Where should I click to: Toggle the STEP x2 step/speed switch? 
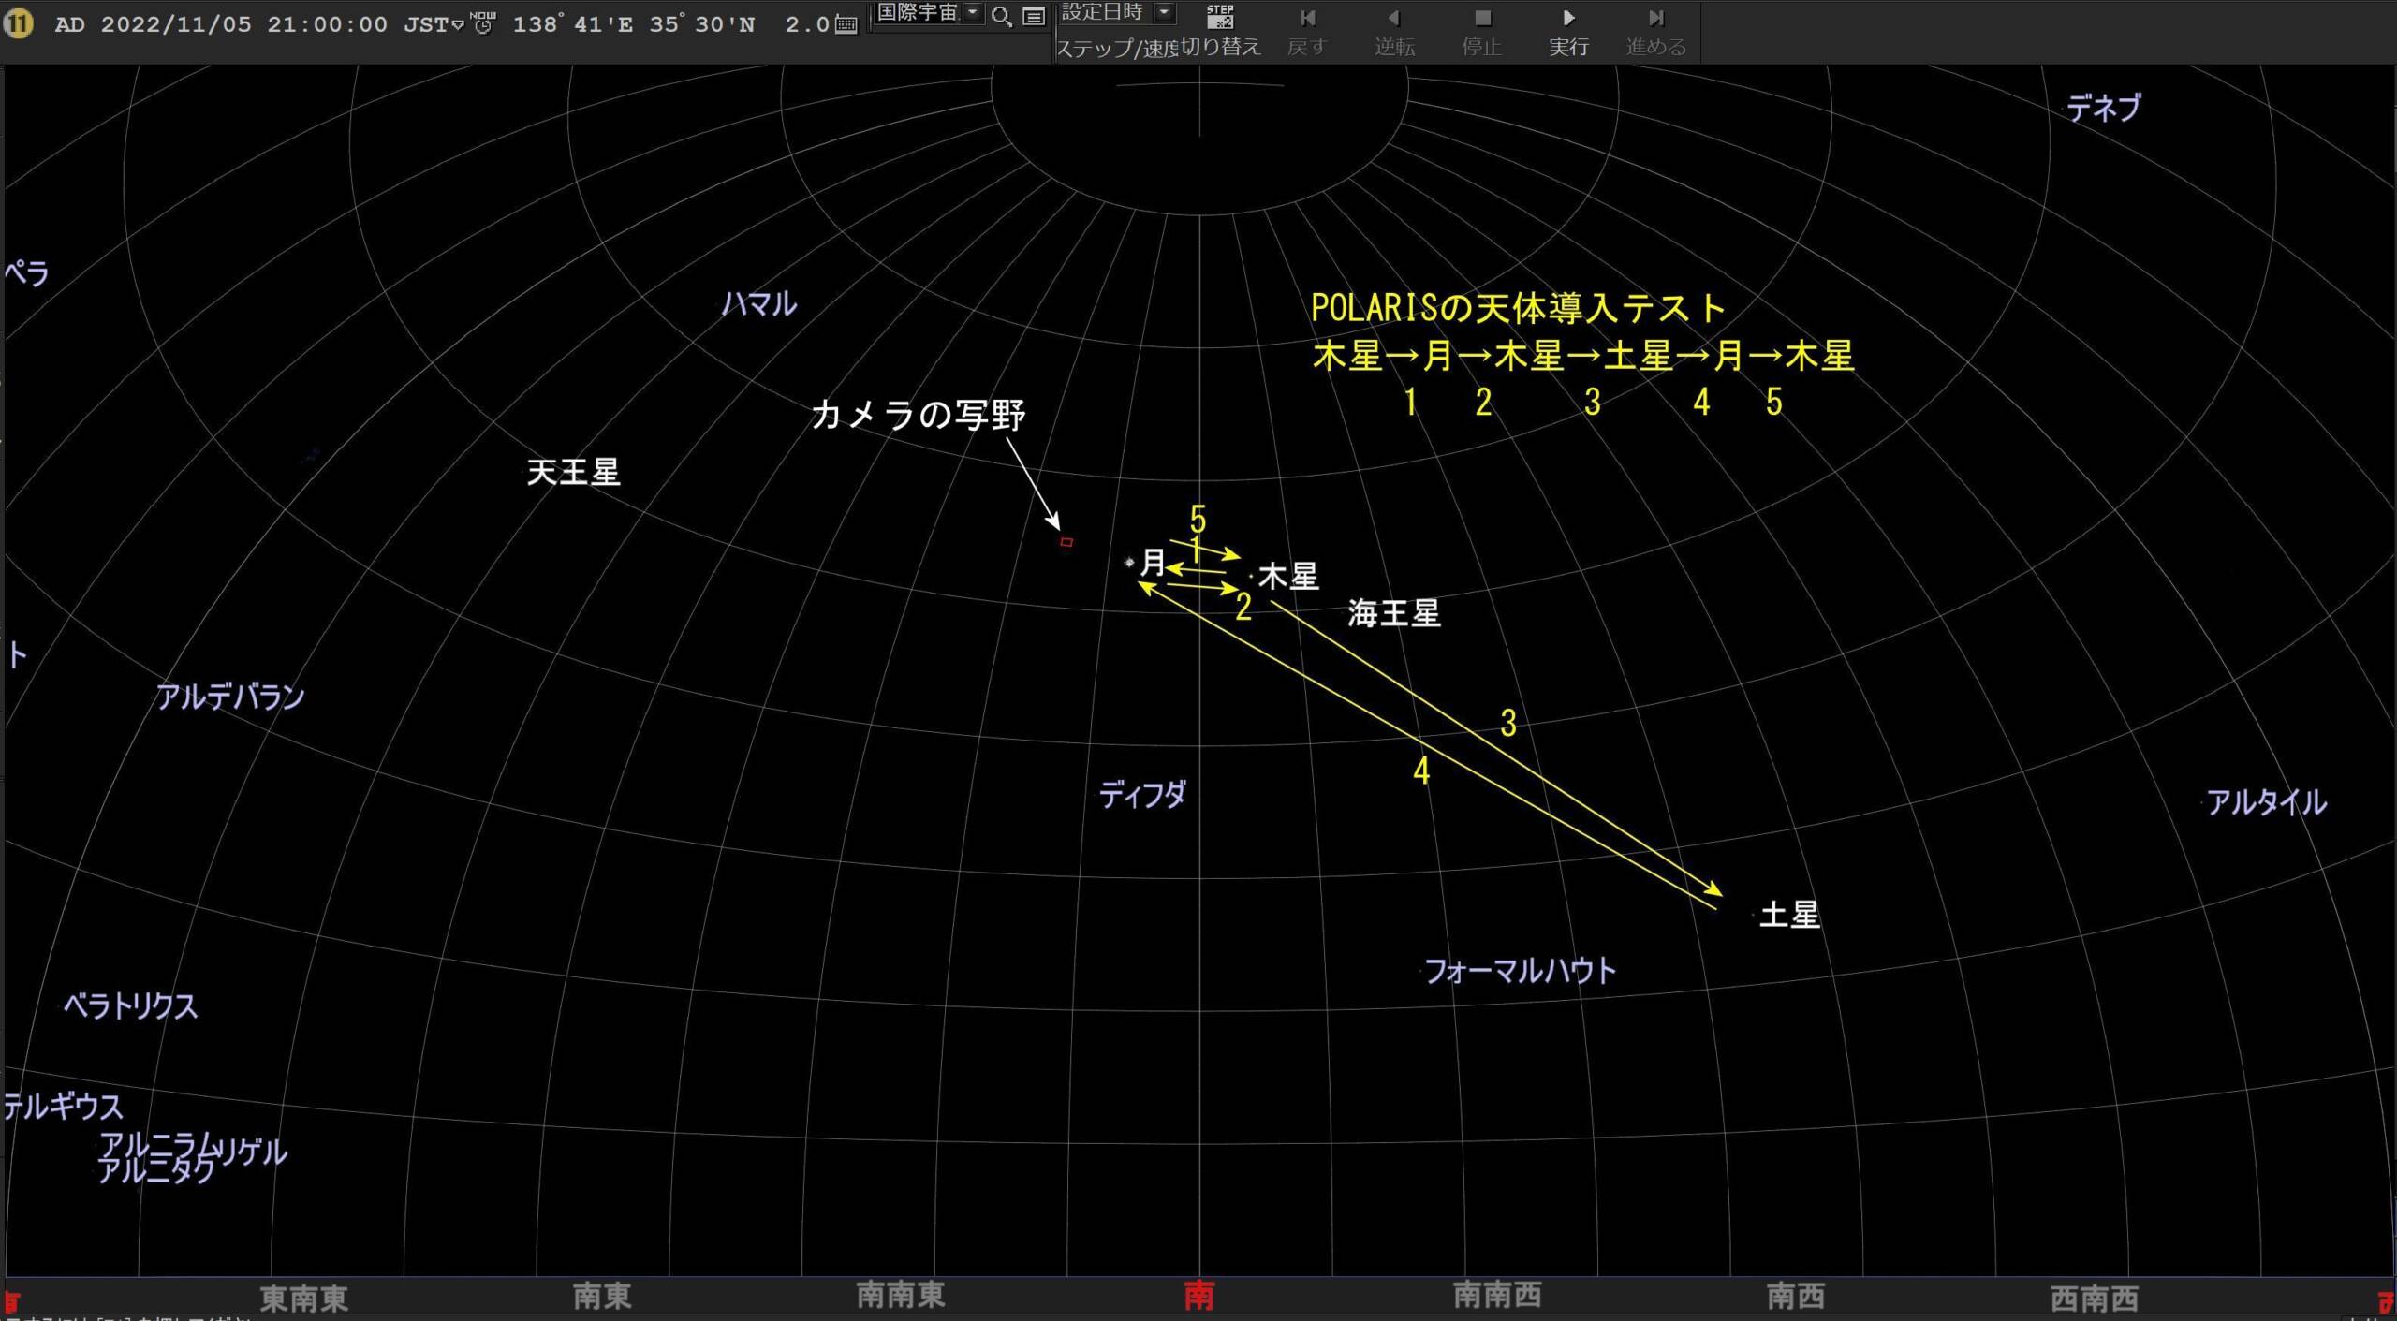1220,16
